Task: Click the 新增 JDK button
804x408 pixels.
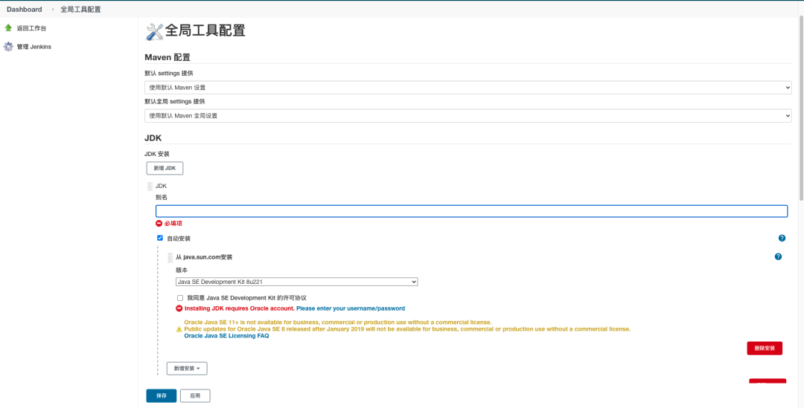Action: tap(165, 168)
